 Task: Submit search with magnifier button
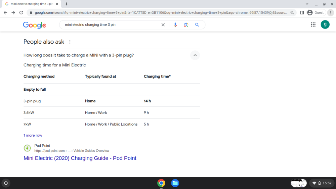click(x=197, y=25)
